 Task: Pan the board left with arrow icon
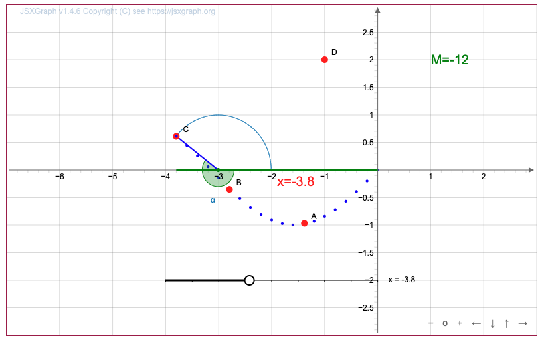(x=476, y=323)
